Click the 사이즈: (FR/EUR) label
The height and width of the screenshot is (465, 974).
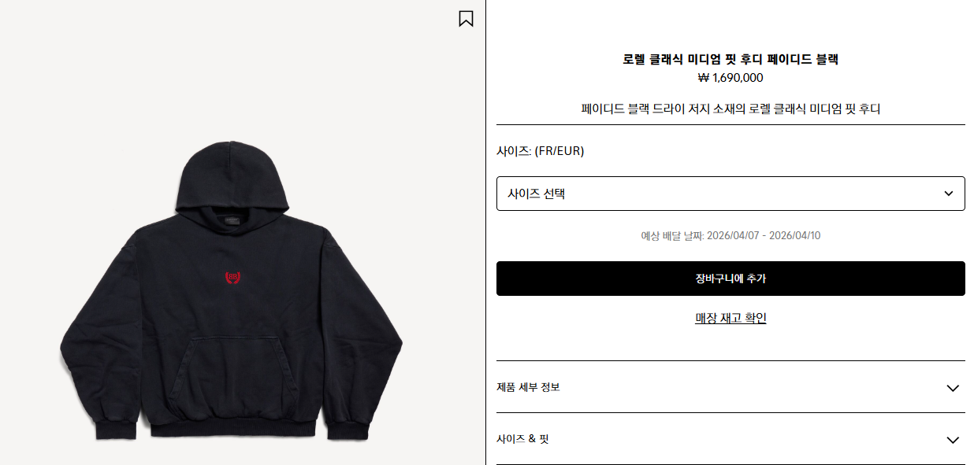coord(541,151)
